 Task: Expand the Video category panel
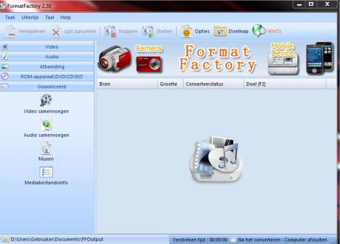(x=47, y=47)
